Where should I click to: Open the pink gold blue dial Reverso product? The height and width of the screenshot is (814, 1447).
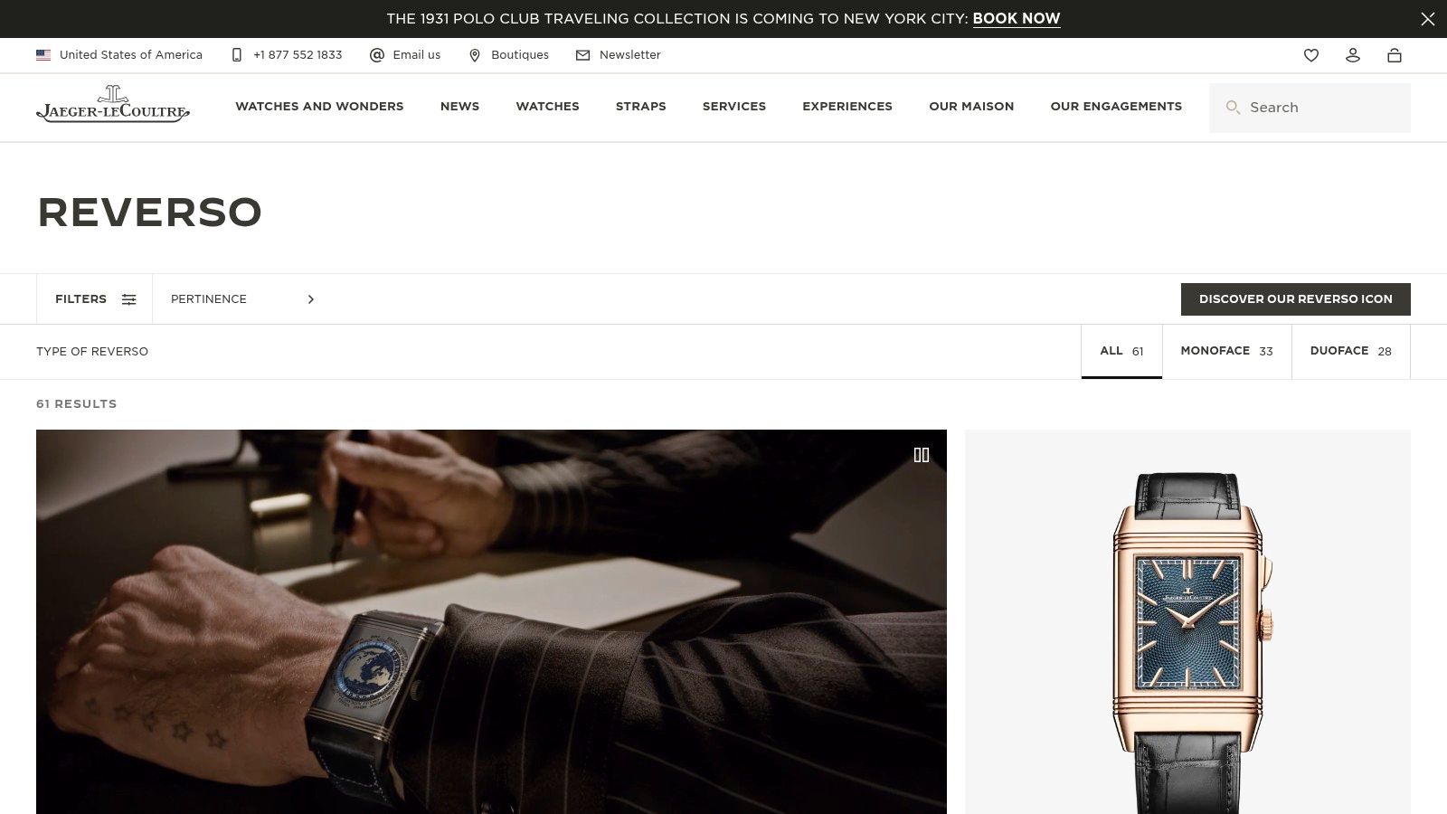(x=1187, y=621)
